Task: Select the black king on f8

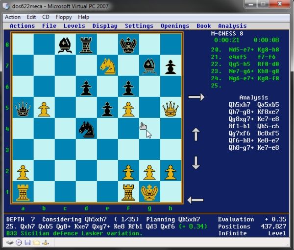Action: point(128,45)
